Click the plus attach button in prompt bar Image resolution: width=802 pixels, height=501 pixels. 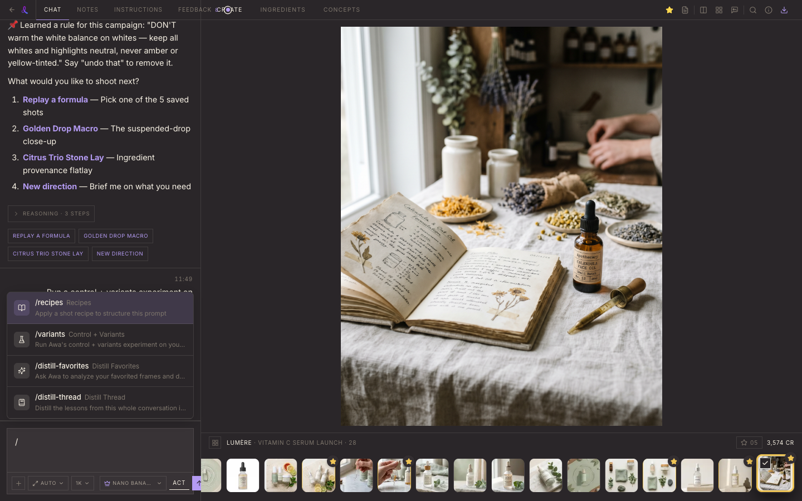[x=18, y=483]
